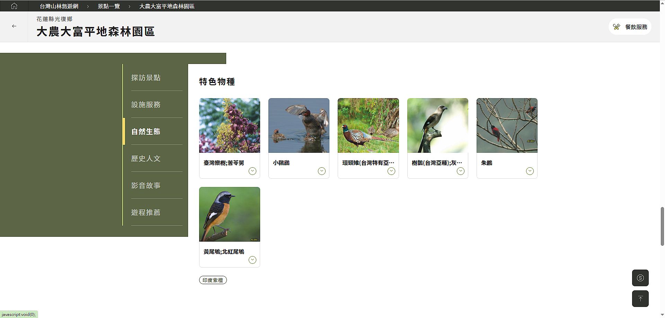Click the page vertical scrollbar thumb
Screen dimensions: 665x318
pos(662,226)
